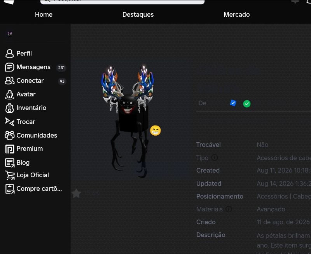311x260 pixels.
Task: Click the 'De' creator label
Action: 202,103
